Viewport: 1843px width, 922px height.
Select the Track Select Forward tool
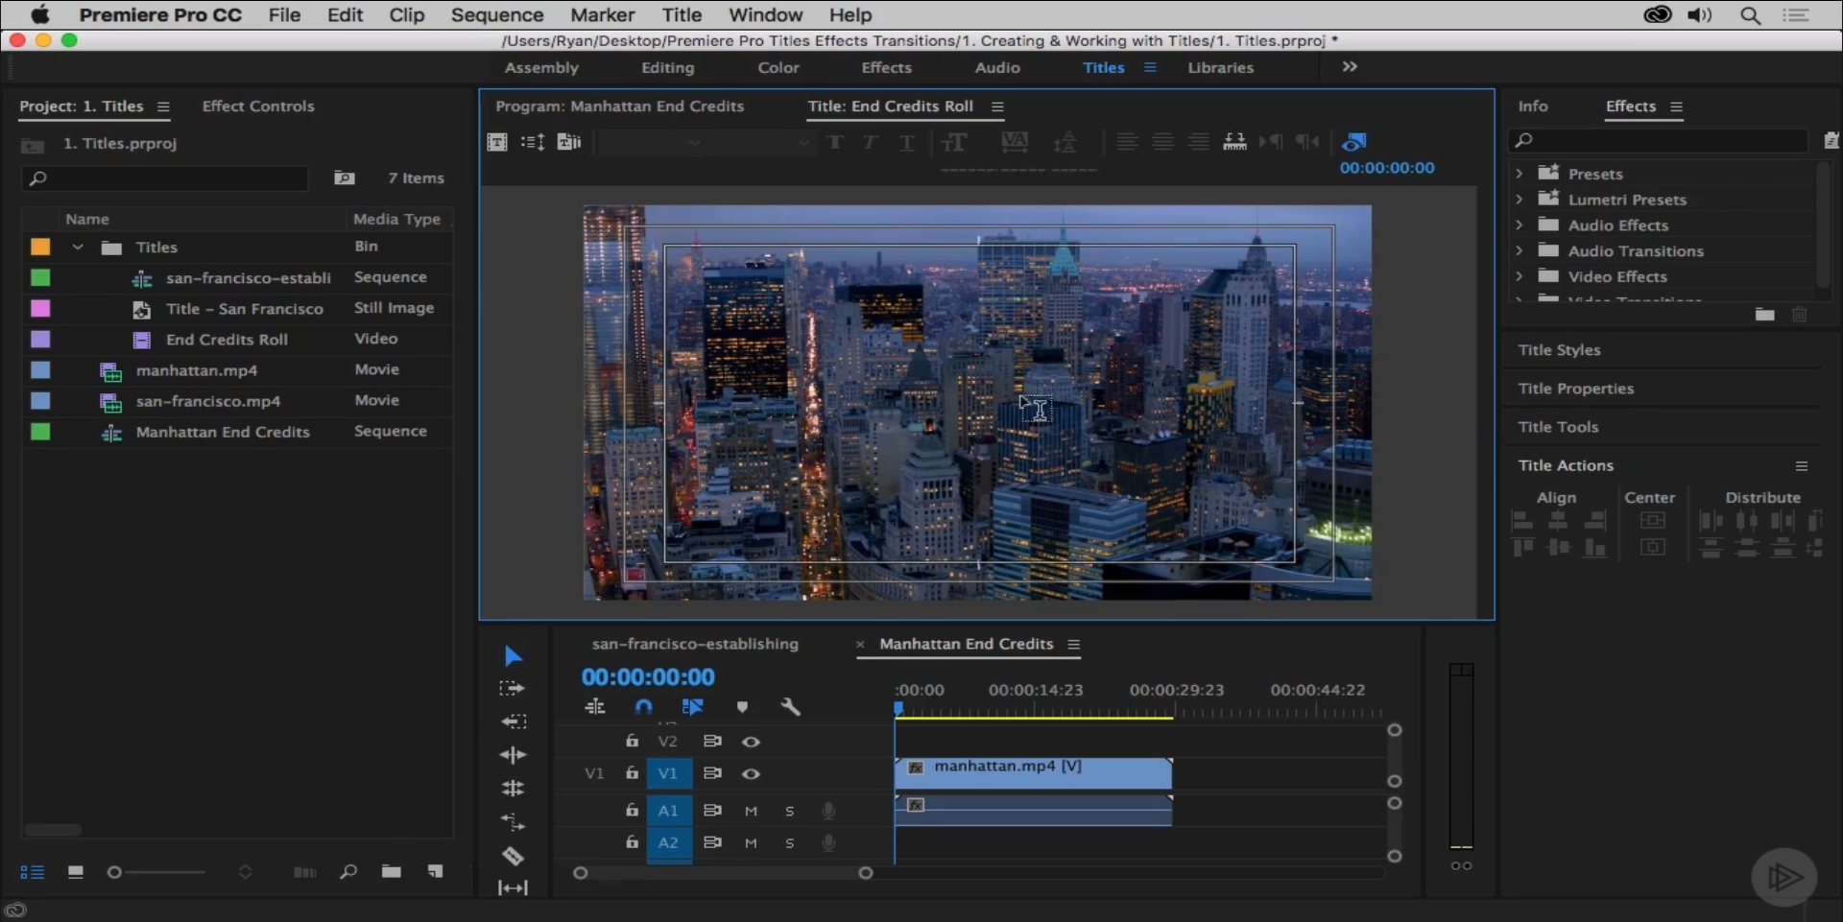[x=513, y=689]
